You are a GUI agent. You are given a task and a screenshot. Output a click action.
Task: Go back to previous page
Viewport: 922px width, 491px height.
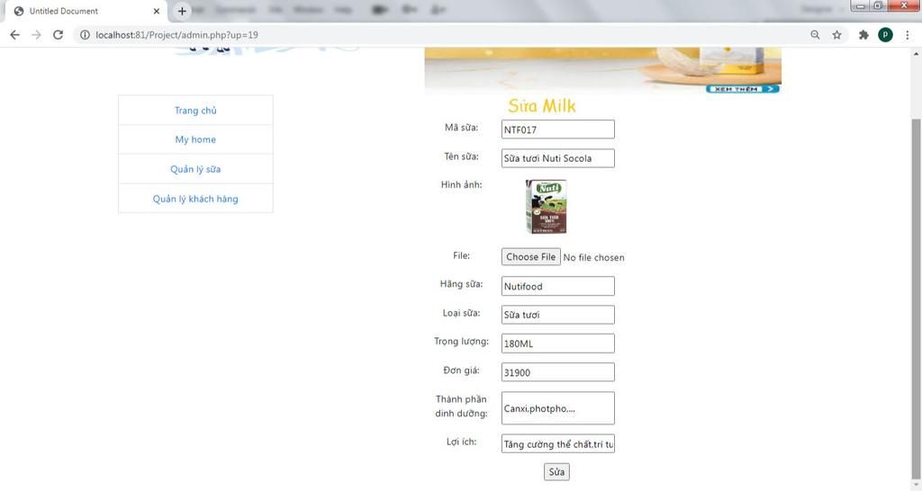(x=14, y=35)
